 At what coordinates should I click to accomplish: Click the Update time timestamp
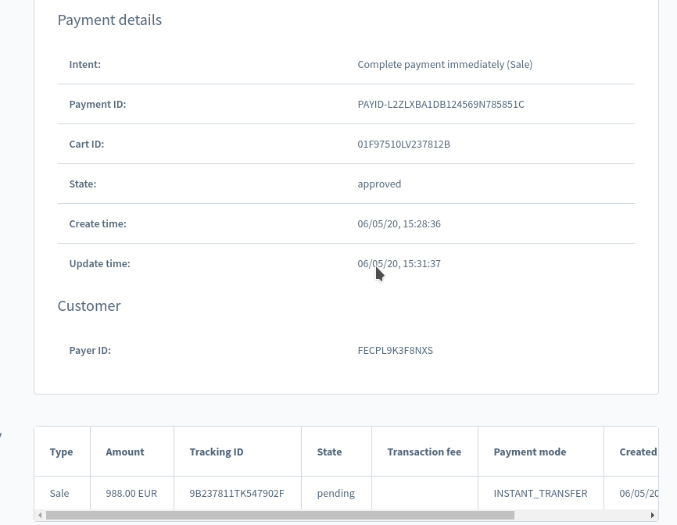pos(399,263)
